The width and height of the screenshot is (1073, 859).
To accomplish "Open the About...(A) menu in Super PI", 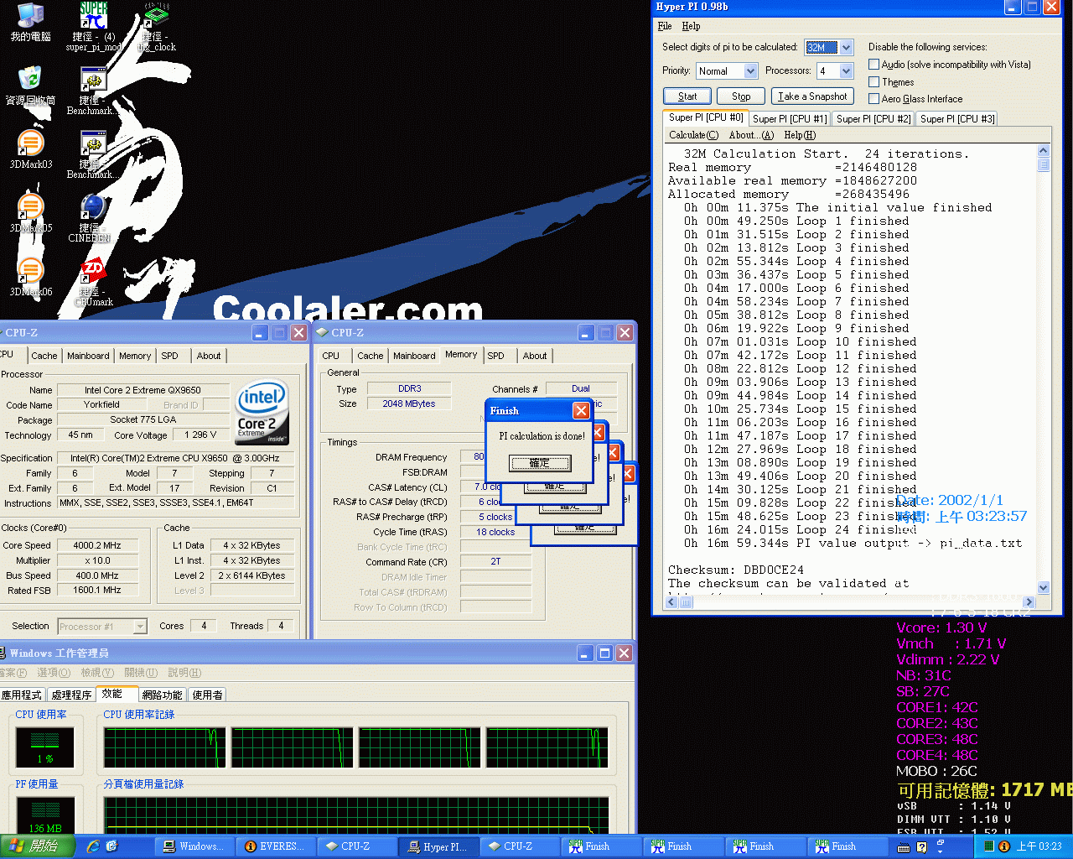I will tap(751, 135).
